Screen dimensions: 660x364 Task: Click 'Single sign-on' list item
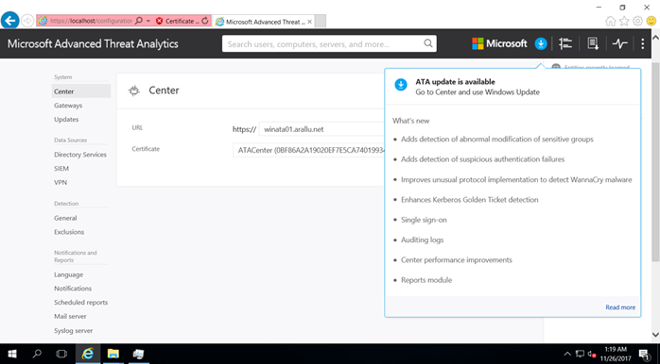(424, 220)
